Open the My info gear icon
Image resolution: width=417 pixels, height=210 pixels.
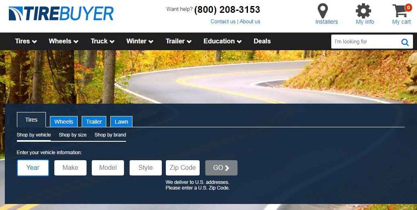[363, 11]
